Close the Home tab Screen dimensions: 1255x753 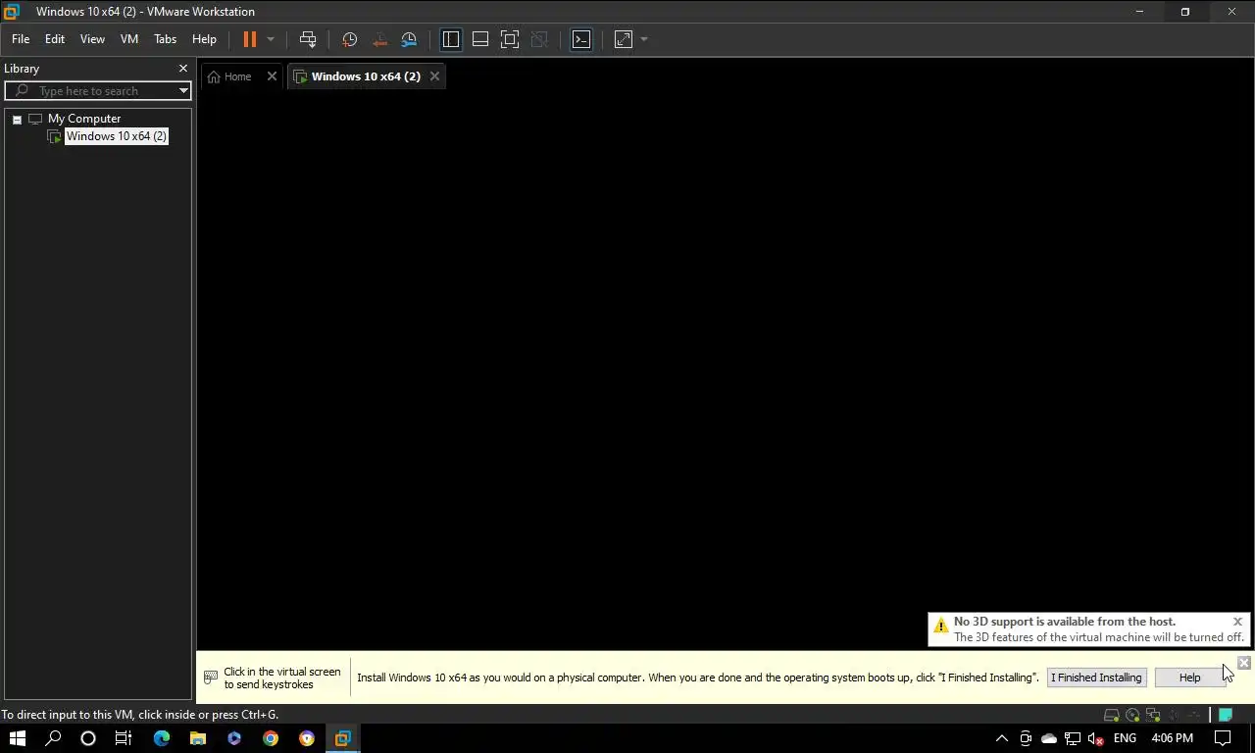272,76
